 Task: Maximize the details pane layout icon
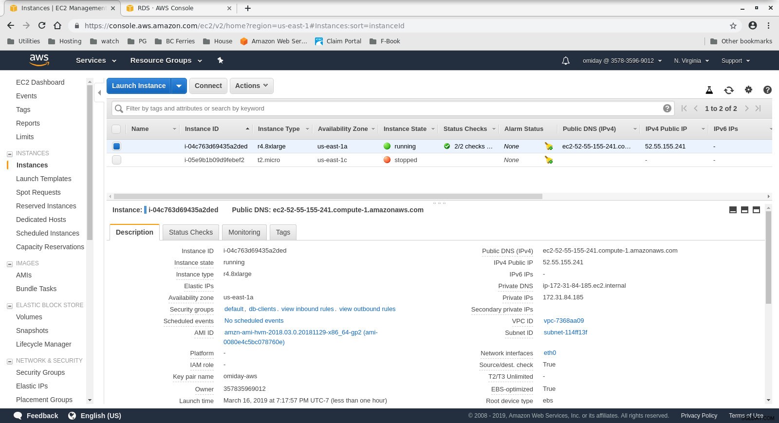tap(756, 210)
